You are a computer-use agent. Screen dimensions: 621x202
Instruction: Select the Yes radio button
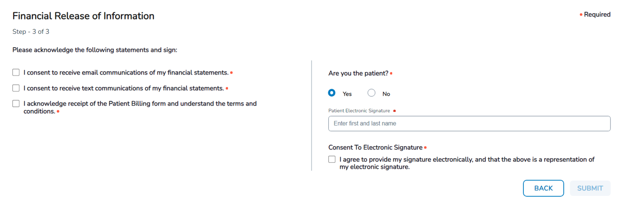coord(332,93)
